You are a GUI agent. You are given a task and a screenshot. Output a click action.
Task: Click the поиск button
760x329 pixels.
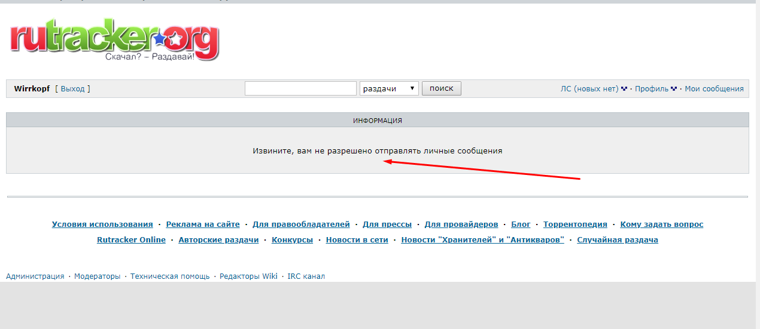[442, 88]
